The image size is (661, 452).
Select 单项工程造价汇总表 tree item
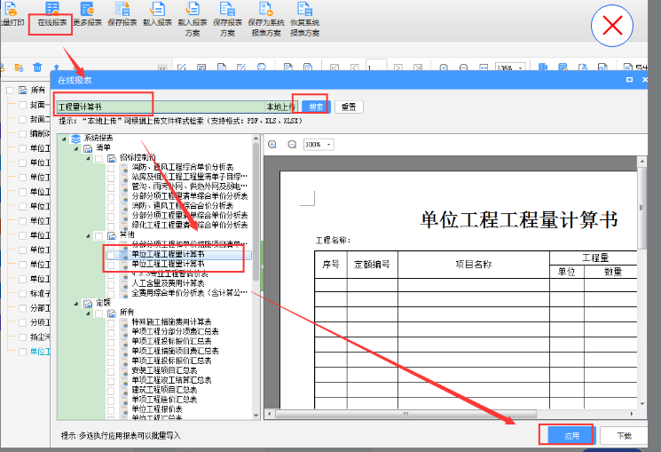[x=164, y=400]
